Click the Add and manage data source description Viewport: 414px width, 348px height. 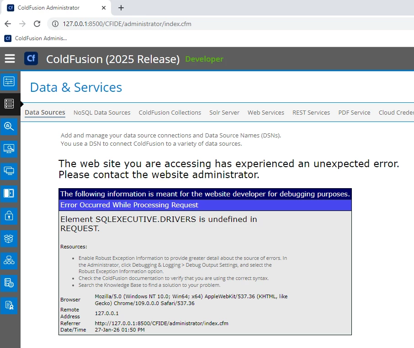point(171,139)
